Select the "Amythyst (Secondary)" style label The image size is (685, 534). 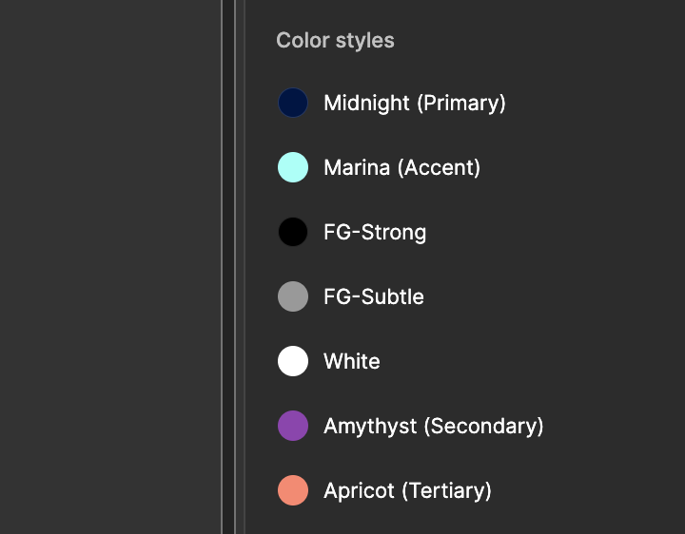pyautogui.click(x=434, y=426)
